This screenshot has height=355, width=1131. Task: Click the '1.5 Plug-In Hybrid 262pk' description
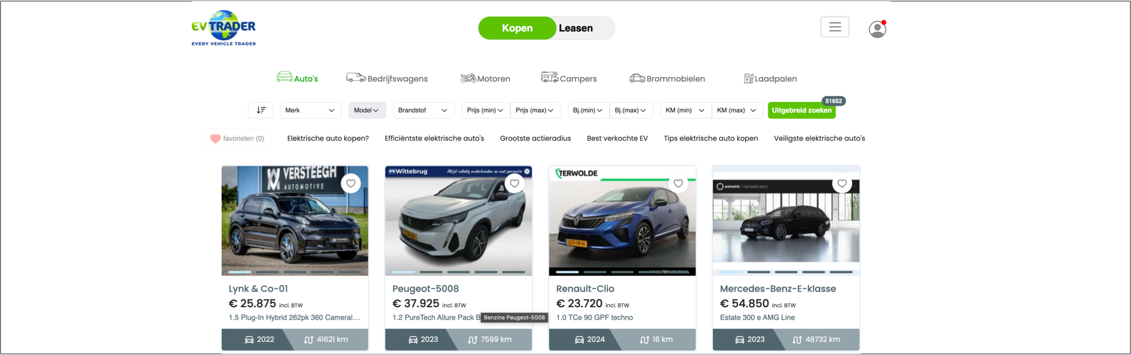coord(294,318)
